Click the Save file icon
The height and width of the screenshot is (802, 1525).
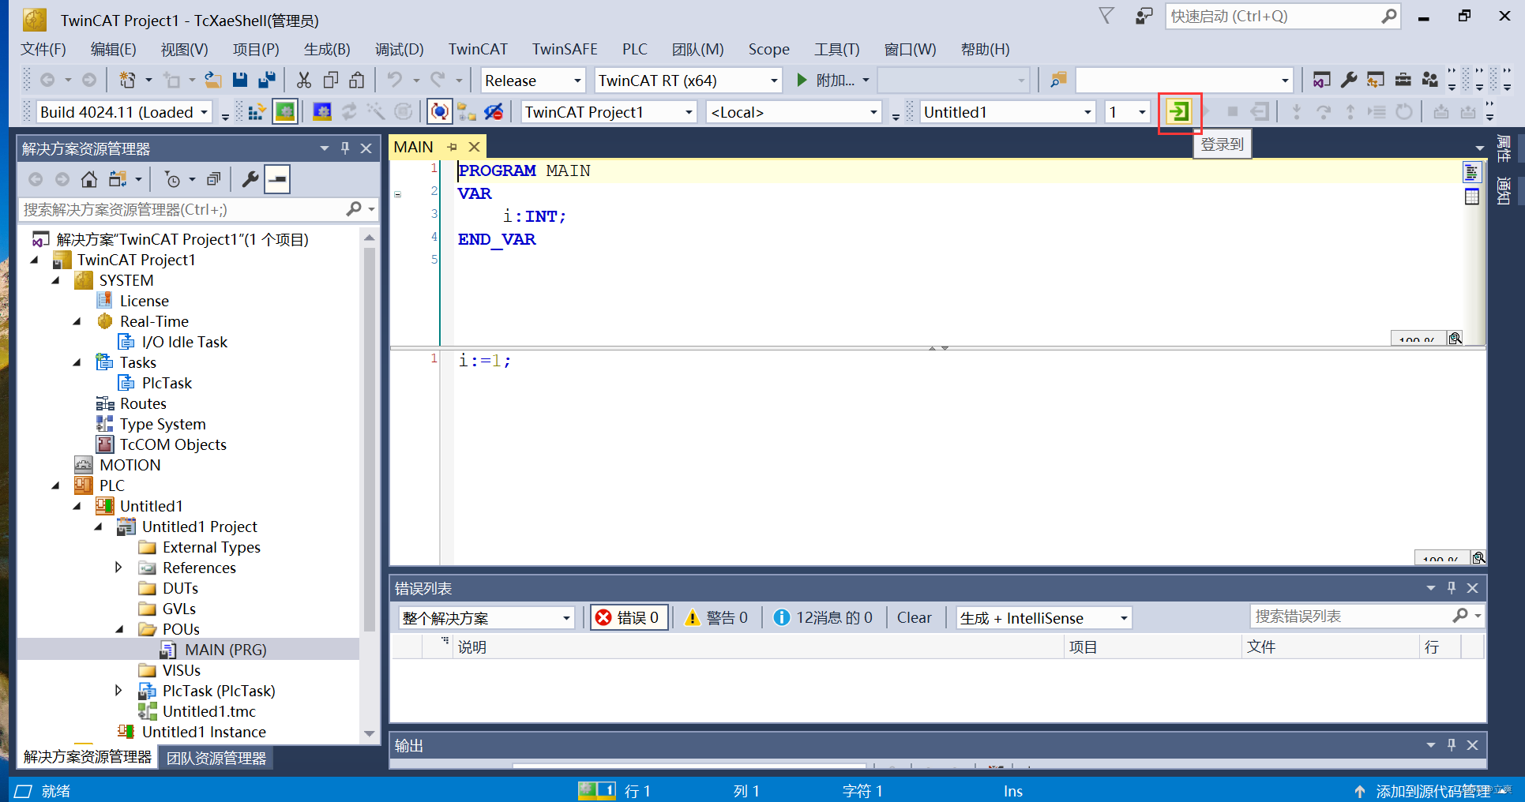[x=240, y=80]
